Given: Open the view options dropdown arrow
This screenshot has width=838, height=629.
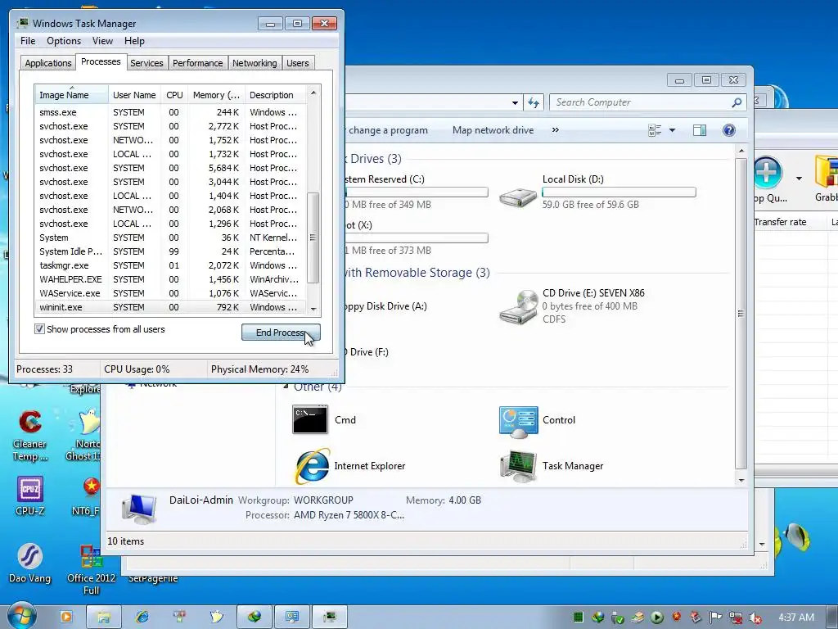Looking at the screenshot, I should click(673, 130).
